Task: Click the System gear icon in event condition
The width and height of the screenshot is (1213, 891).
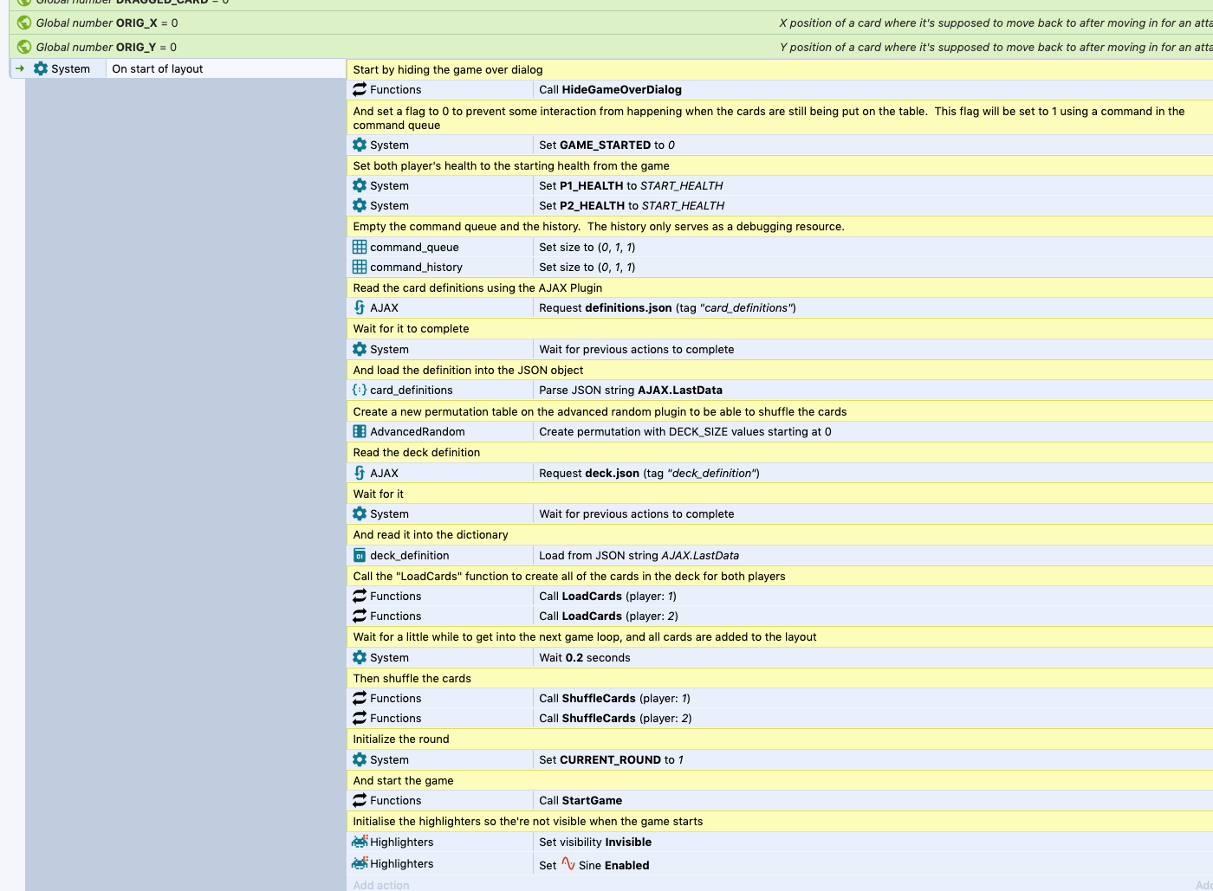Action: coord(41,68)
